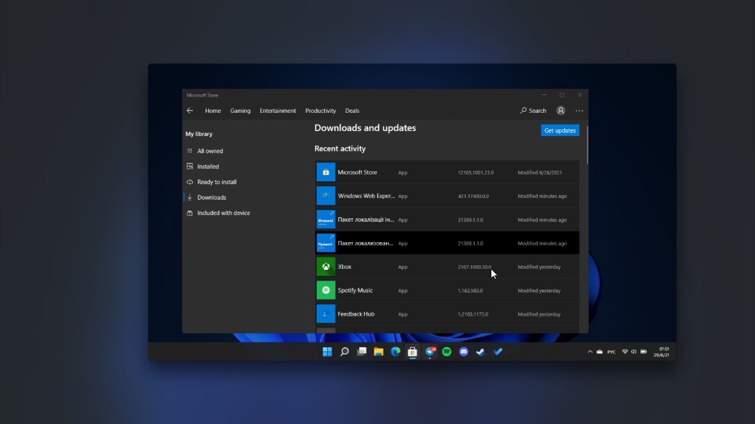The height and width of the screenshot is (424, 755).
Task: Click Modified 6/26/2021 text
Action: 540,172
